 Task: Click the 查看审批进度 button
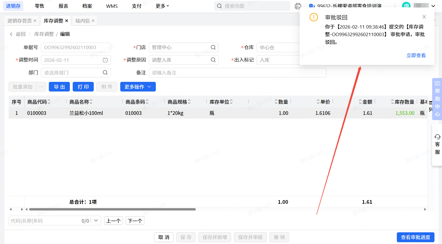tap(416, 237)
